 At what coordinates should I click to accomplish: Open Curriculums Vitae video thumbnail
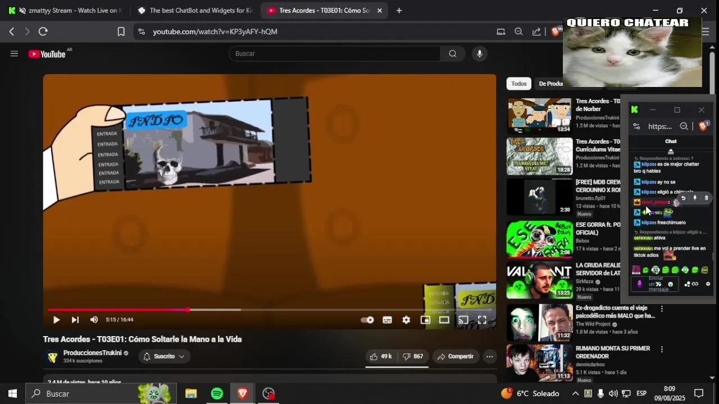(540, 157)
